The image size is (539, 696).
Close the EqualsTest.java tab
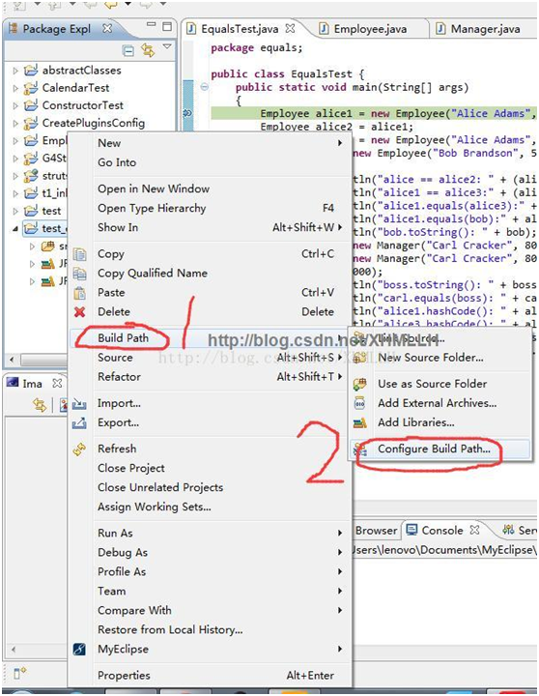click(290, 28)
